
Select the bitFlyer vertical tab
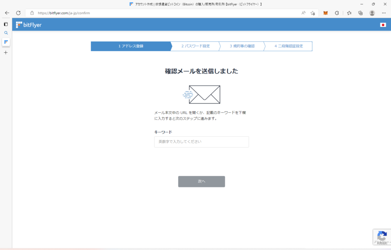click(6, 42)
